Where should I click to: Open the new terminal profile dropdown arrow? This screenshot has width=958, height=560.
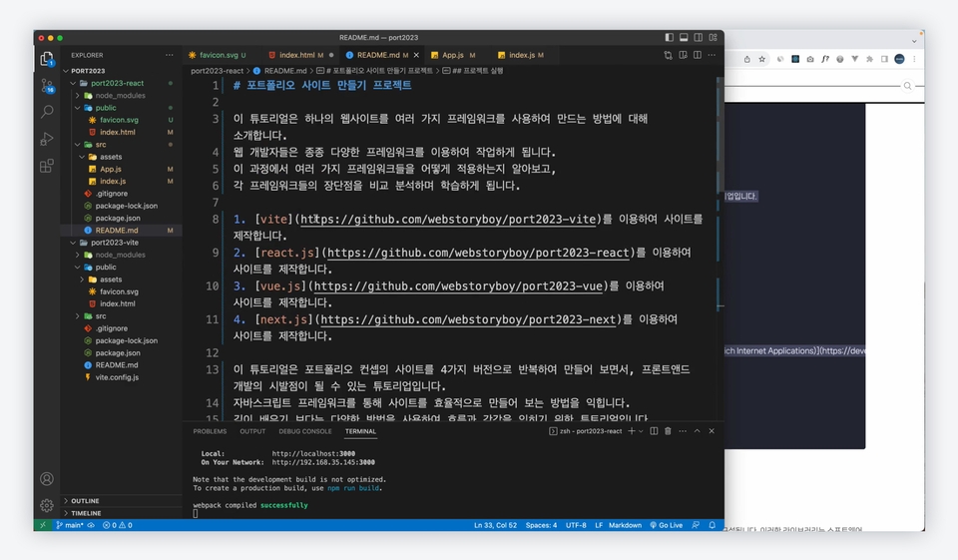coord(641,431)
